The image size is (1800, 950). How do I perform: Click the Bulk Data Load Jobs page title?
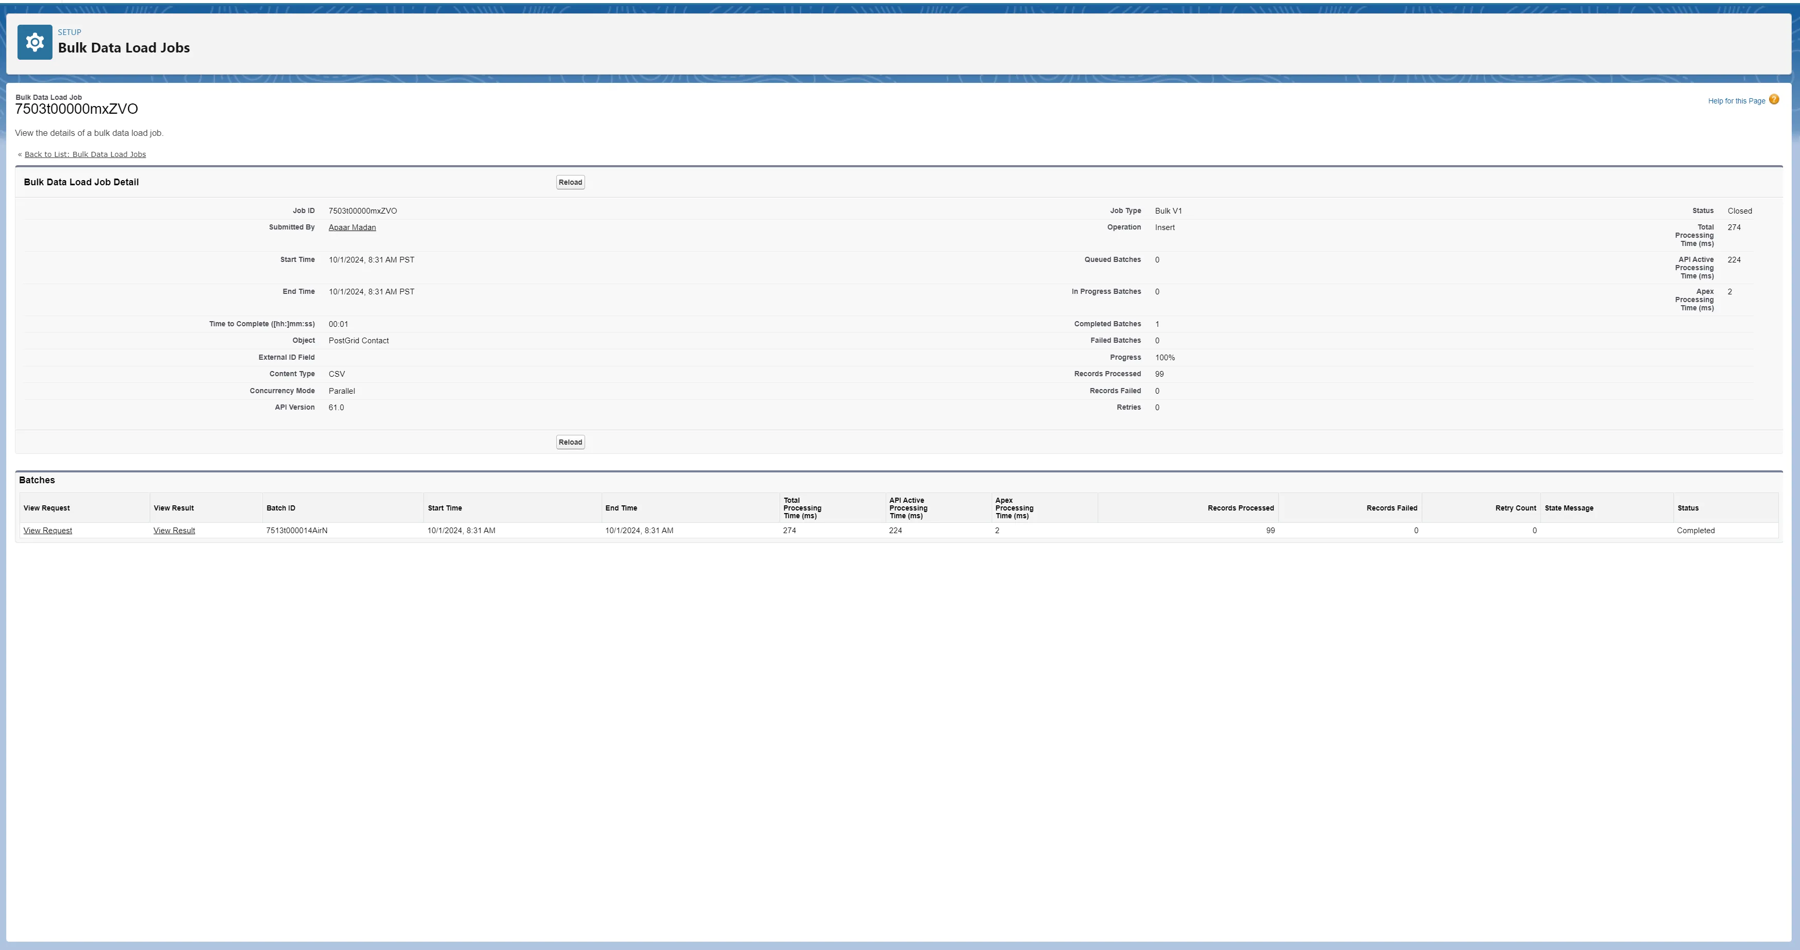pyautogui.click(x=123, y=48)
